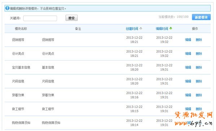Image resolution: width=216 pixels, height=131 pixels.
Task: Click the 搜索 button
Action: 72,18
